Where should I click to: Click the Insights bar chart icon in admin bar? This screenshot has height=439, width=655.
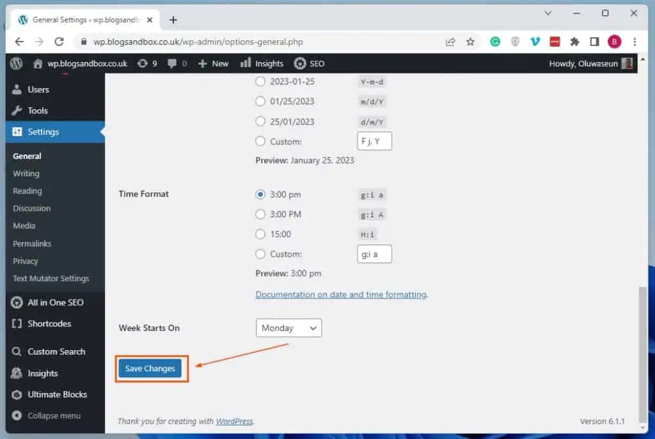[x=246, y=63]
